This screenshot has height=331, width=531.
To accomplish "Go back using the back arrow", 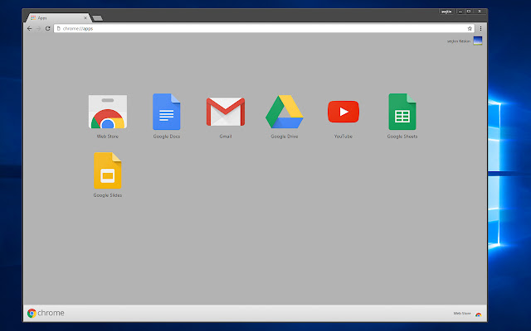I will tap(30, 29).
